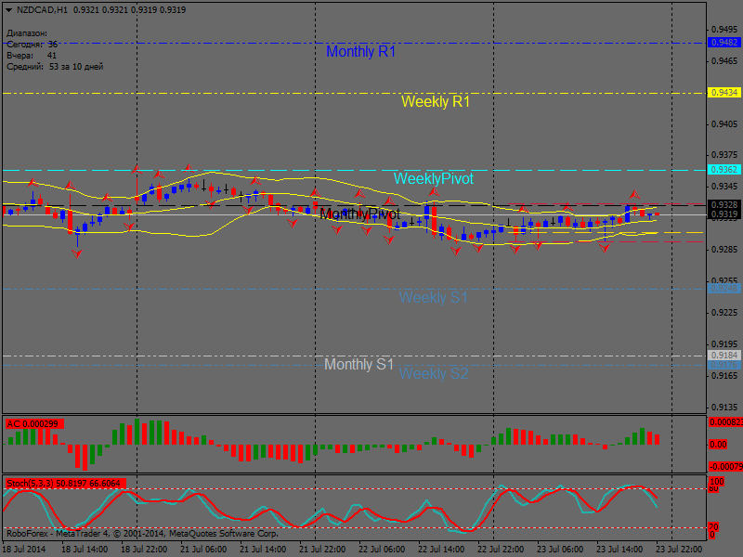Viewport: 743px width, 557px height.
Task: Click the Monthly R1 level label
Action: click(360, 52)
